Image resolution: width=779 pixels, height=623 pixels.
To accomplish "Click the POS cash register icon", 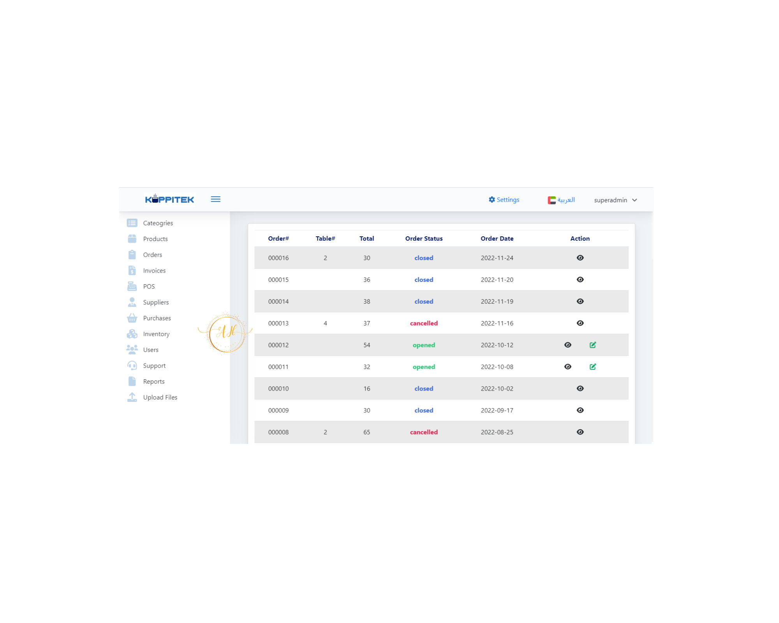I will tap(132, 286).
